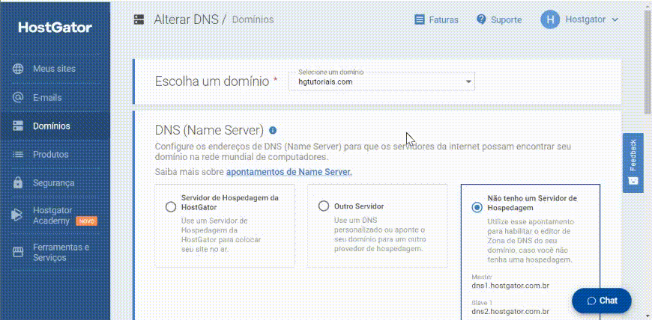Viewport: 652px width, 320px height.
Task: Select Não tenho um Servidor de Hospedagem radio
Action: pos(477,208)
